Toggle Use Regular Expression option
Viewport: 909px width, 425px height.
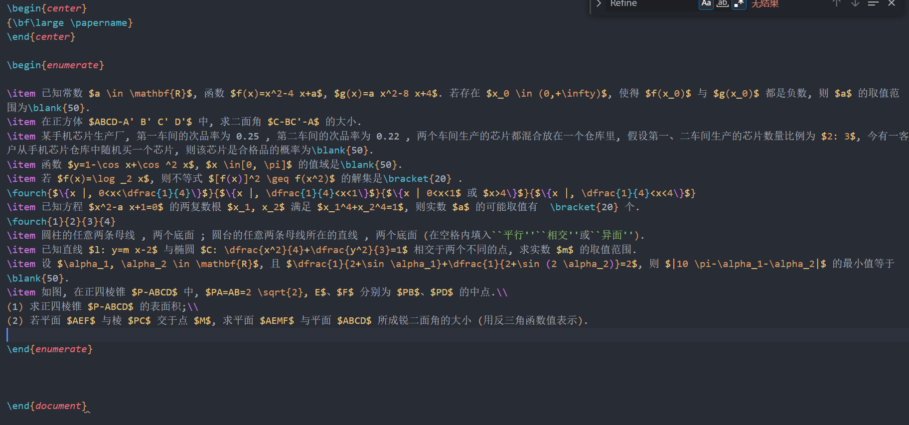click(x=739, y=3)
